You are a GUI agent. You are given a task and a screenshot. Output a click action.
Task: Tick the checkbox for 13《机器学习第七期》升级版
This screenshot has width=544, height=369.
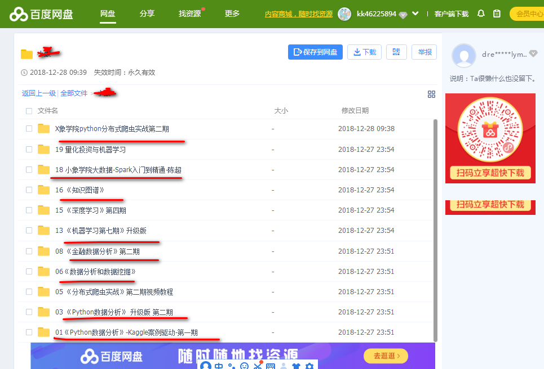point(29,231)
